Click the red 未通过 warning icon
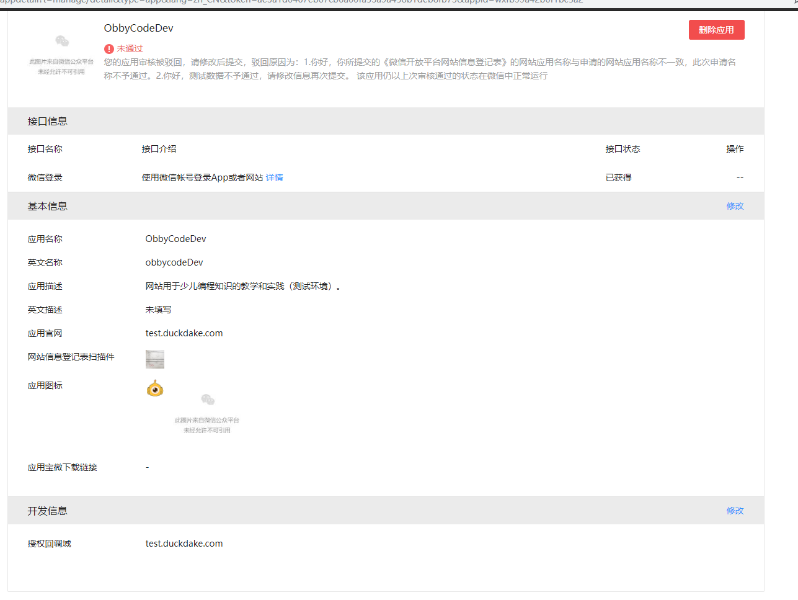Viewport: 798px width, 600px height. pyautogui.click(x=109, y=48)
